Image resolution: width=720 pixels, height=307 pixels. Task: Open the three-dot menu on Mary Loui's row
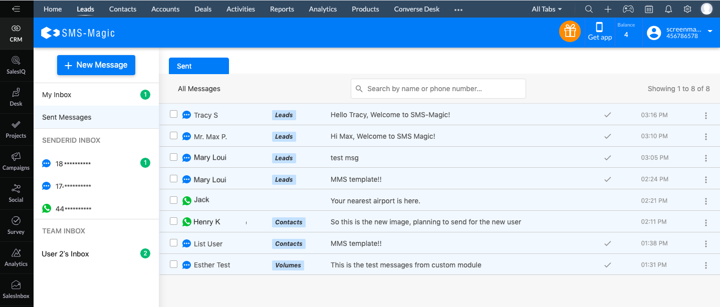click(706, 157)
